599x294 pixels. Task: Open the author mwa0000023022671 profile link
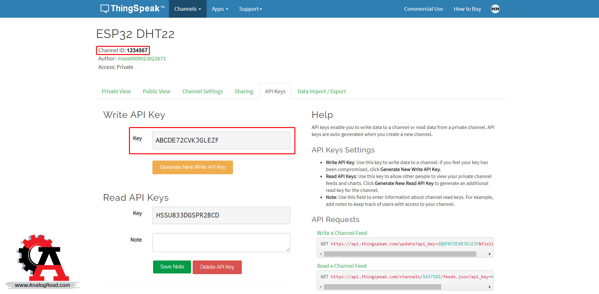(142, 58)
